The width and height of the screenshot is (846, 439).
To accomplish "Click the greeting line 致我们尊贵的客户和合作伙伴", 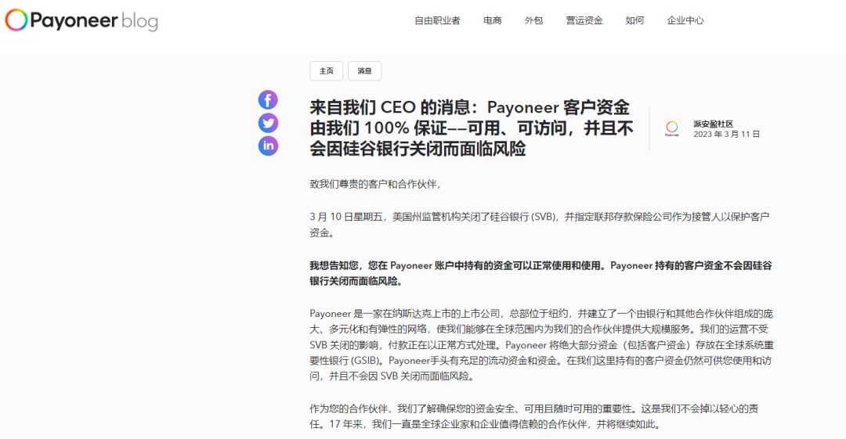I will pyautogui.click(x=375, y=184).
